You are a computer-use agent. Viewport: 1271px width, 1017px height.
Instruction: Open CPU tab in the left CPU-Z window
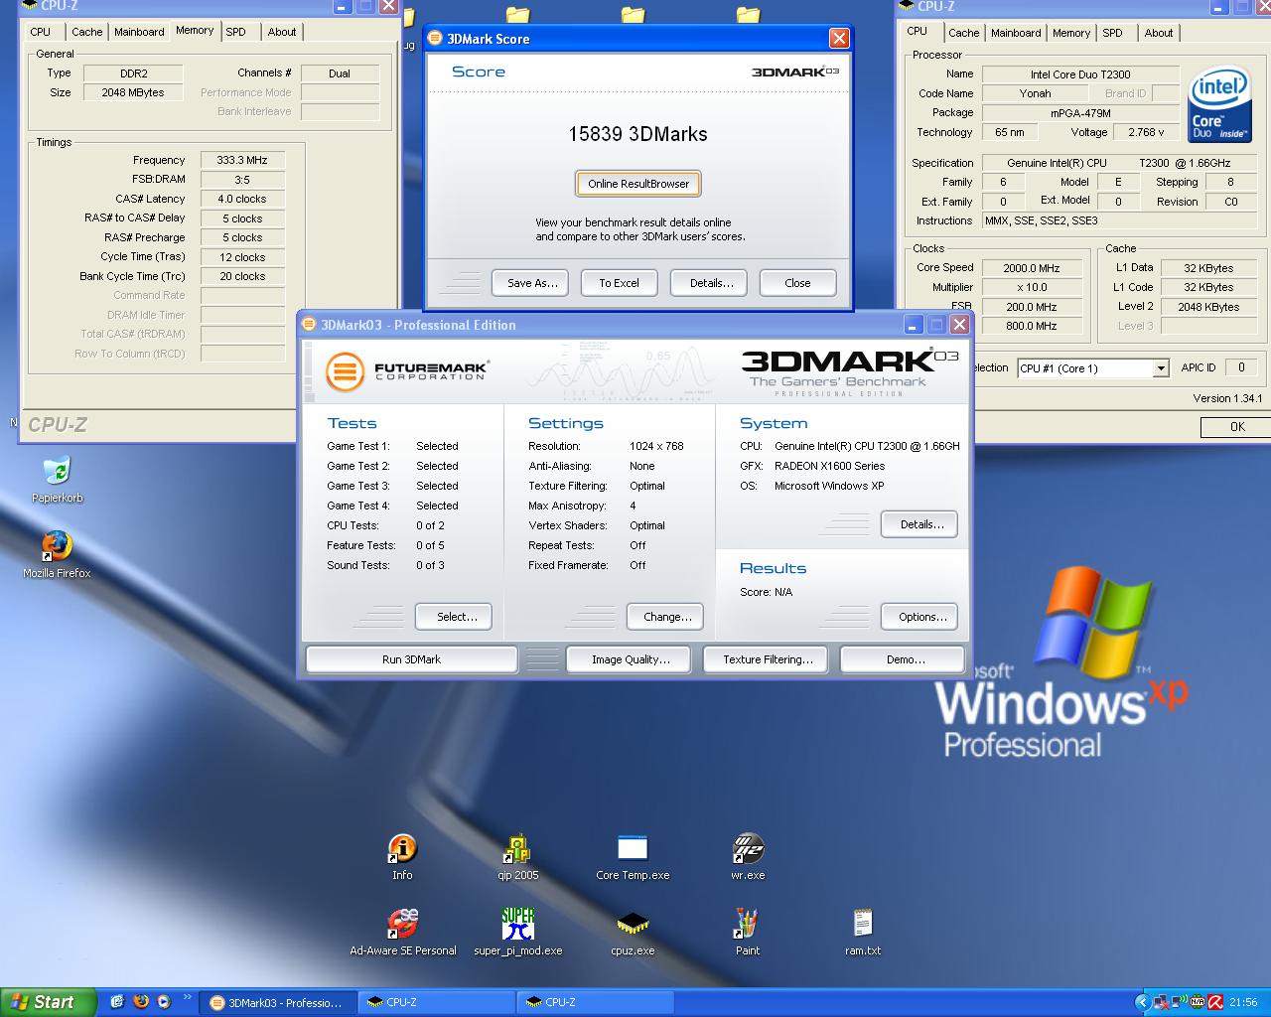click(x=41, y=32)
